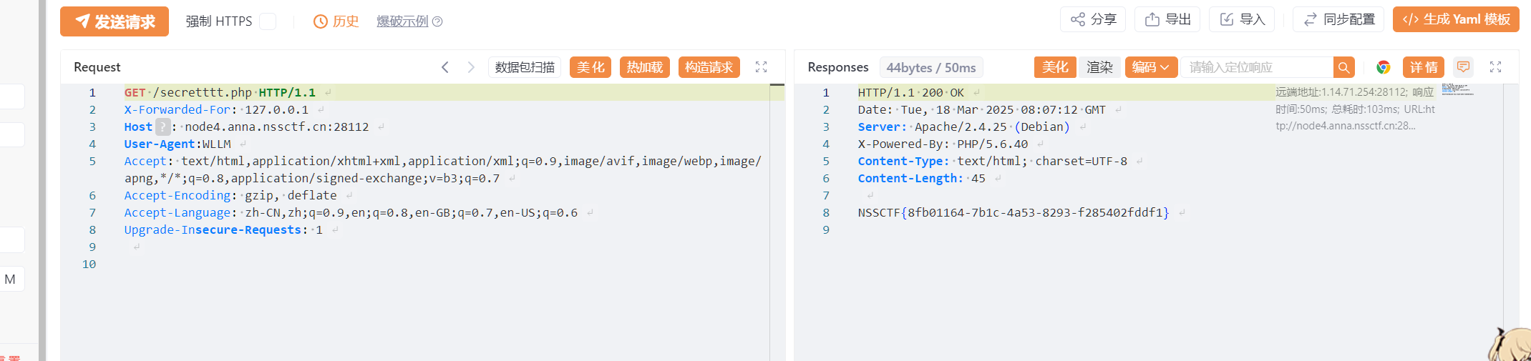Click the 导出 export button

point(1167,19)
